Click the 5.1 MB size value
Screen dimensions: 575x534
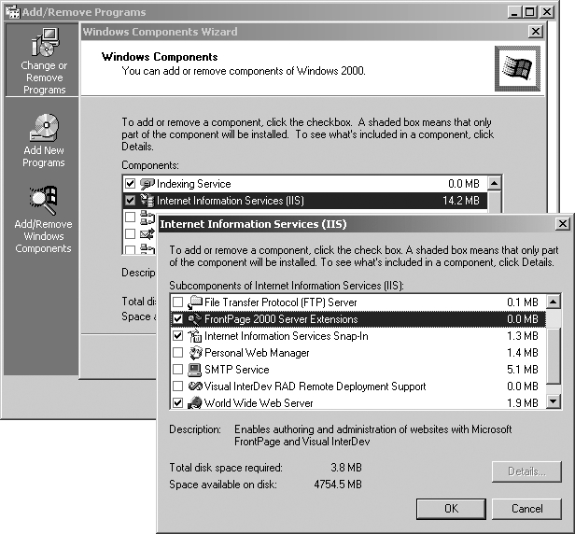(x=523, y=370)
